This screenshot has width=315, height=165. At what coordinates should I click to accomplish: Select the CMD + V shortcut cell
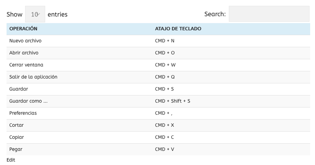165,149
